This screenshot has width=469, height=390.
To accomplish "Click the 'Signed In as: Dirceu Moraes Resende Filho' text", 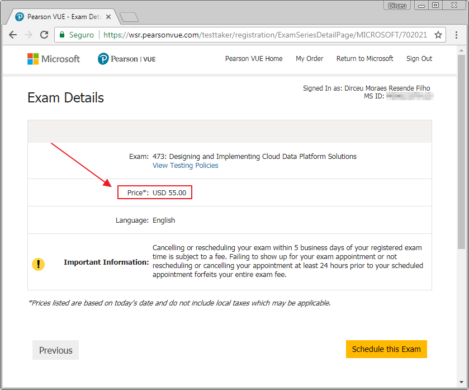I will tap(366, 88).
